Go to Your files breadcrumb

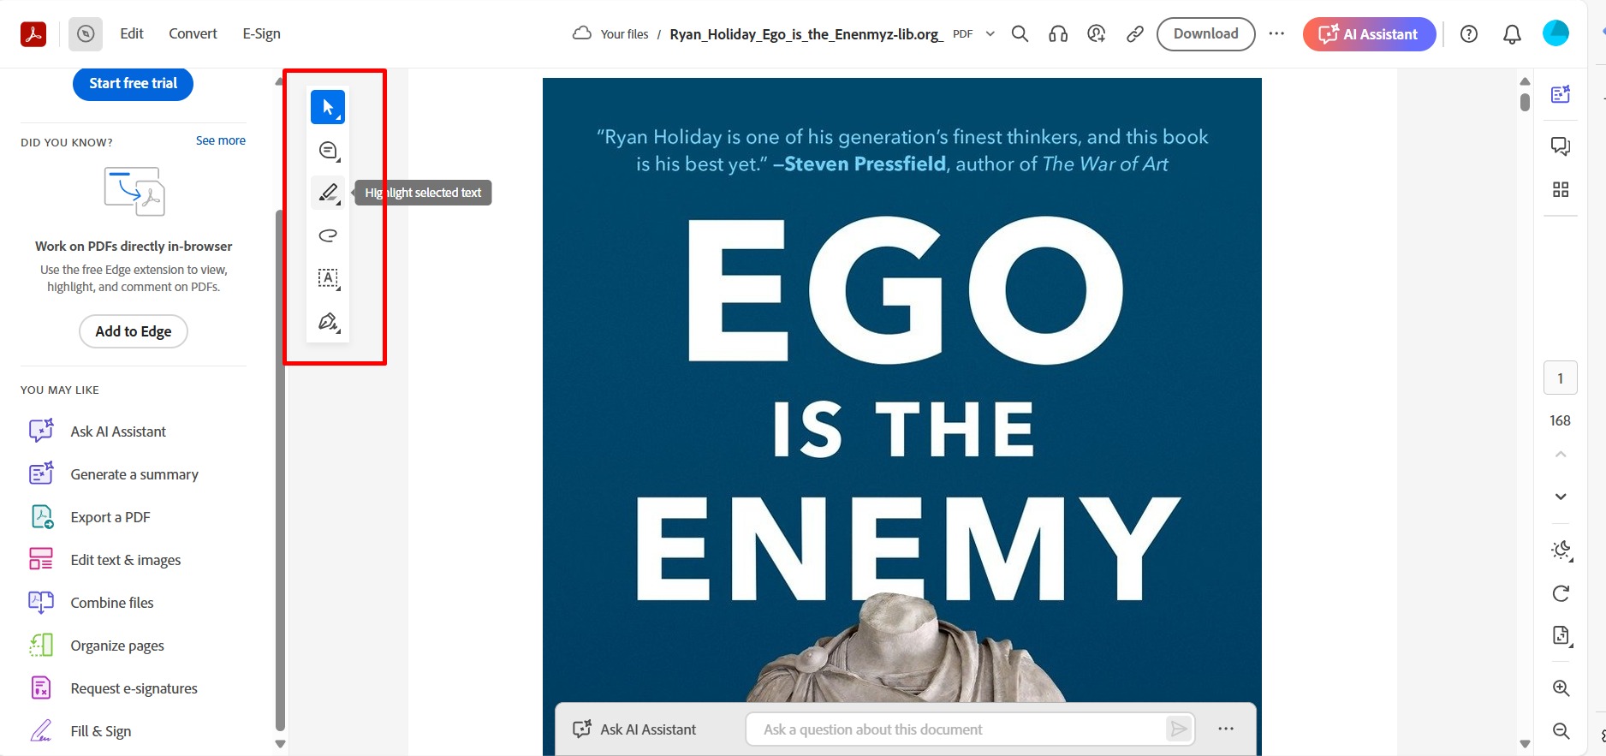coord(624,34)
